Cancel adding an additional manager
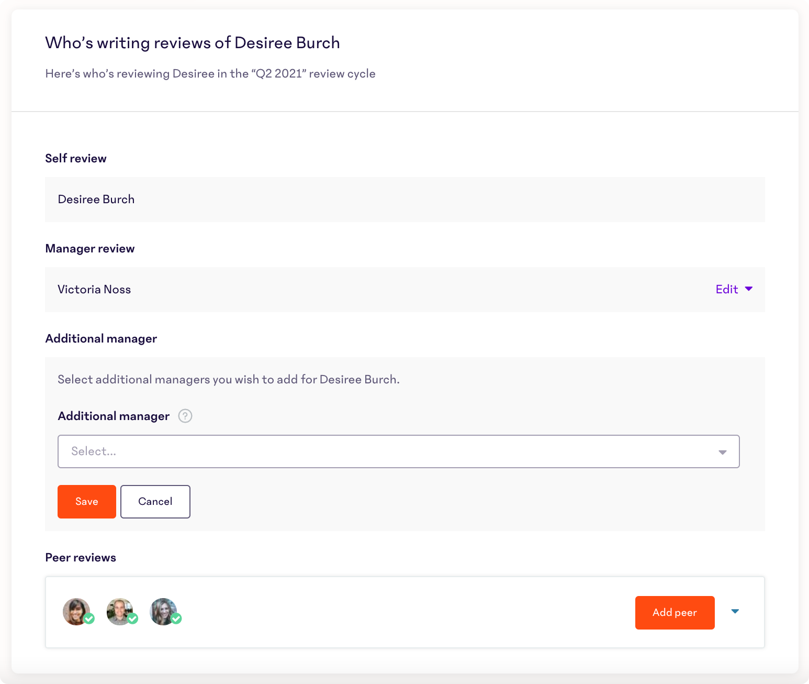The height and width of the screenshot is (684, 809). point(155,502)
